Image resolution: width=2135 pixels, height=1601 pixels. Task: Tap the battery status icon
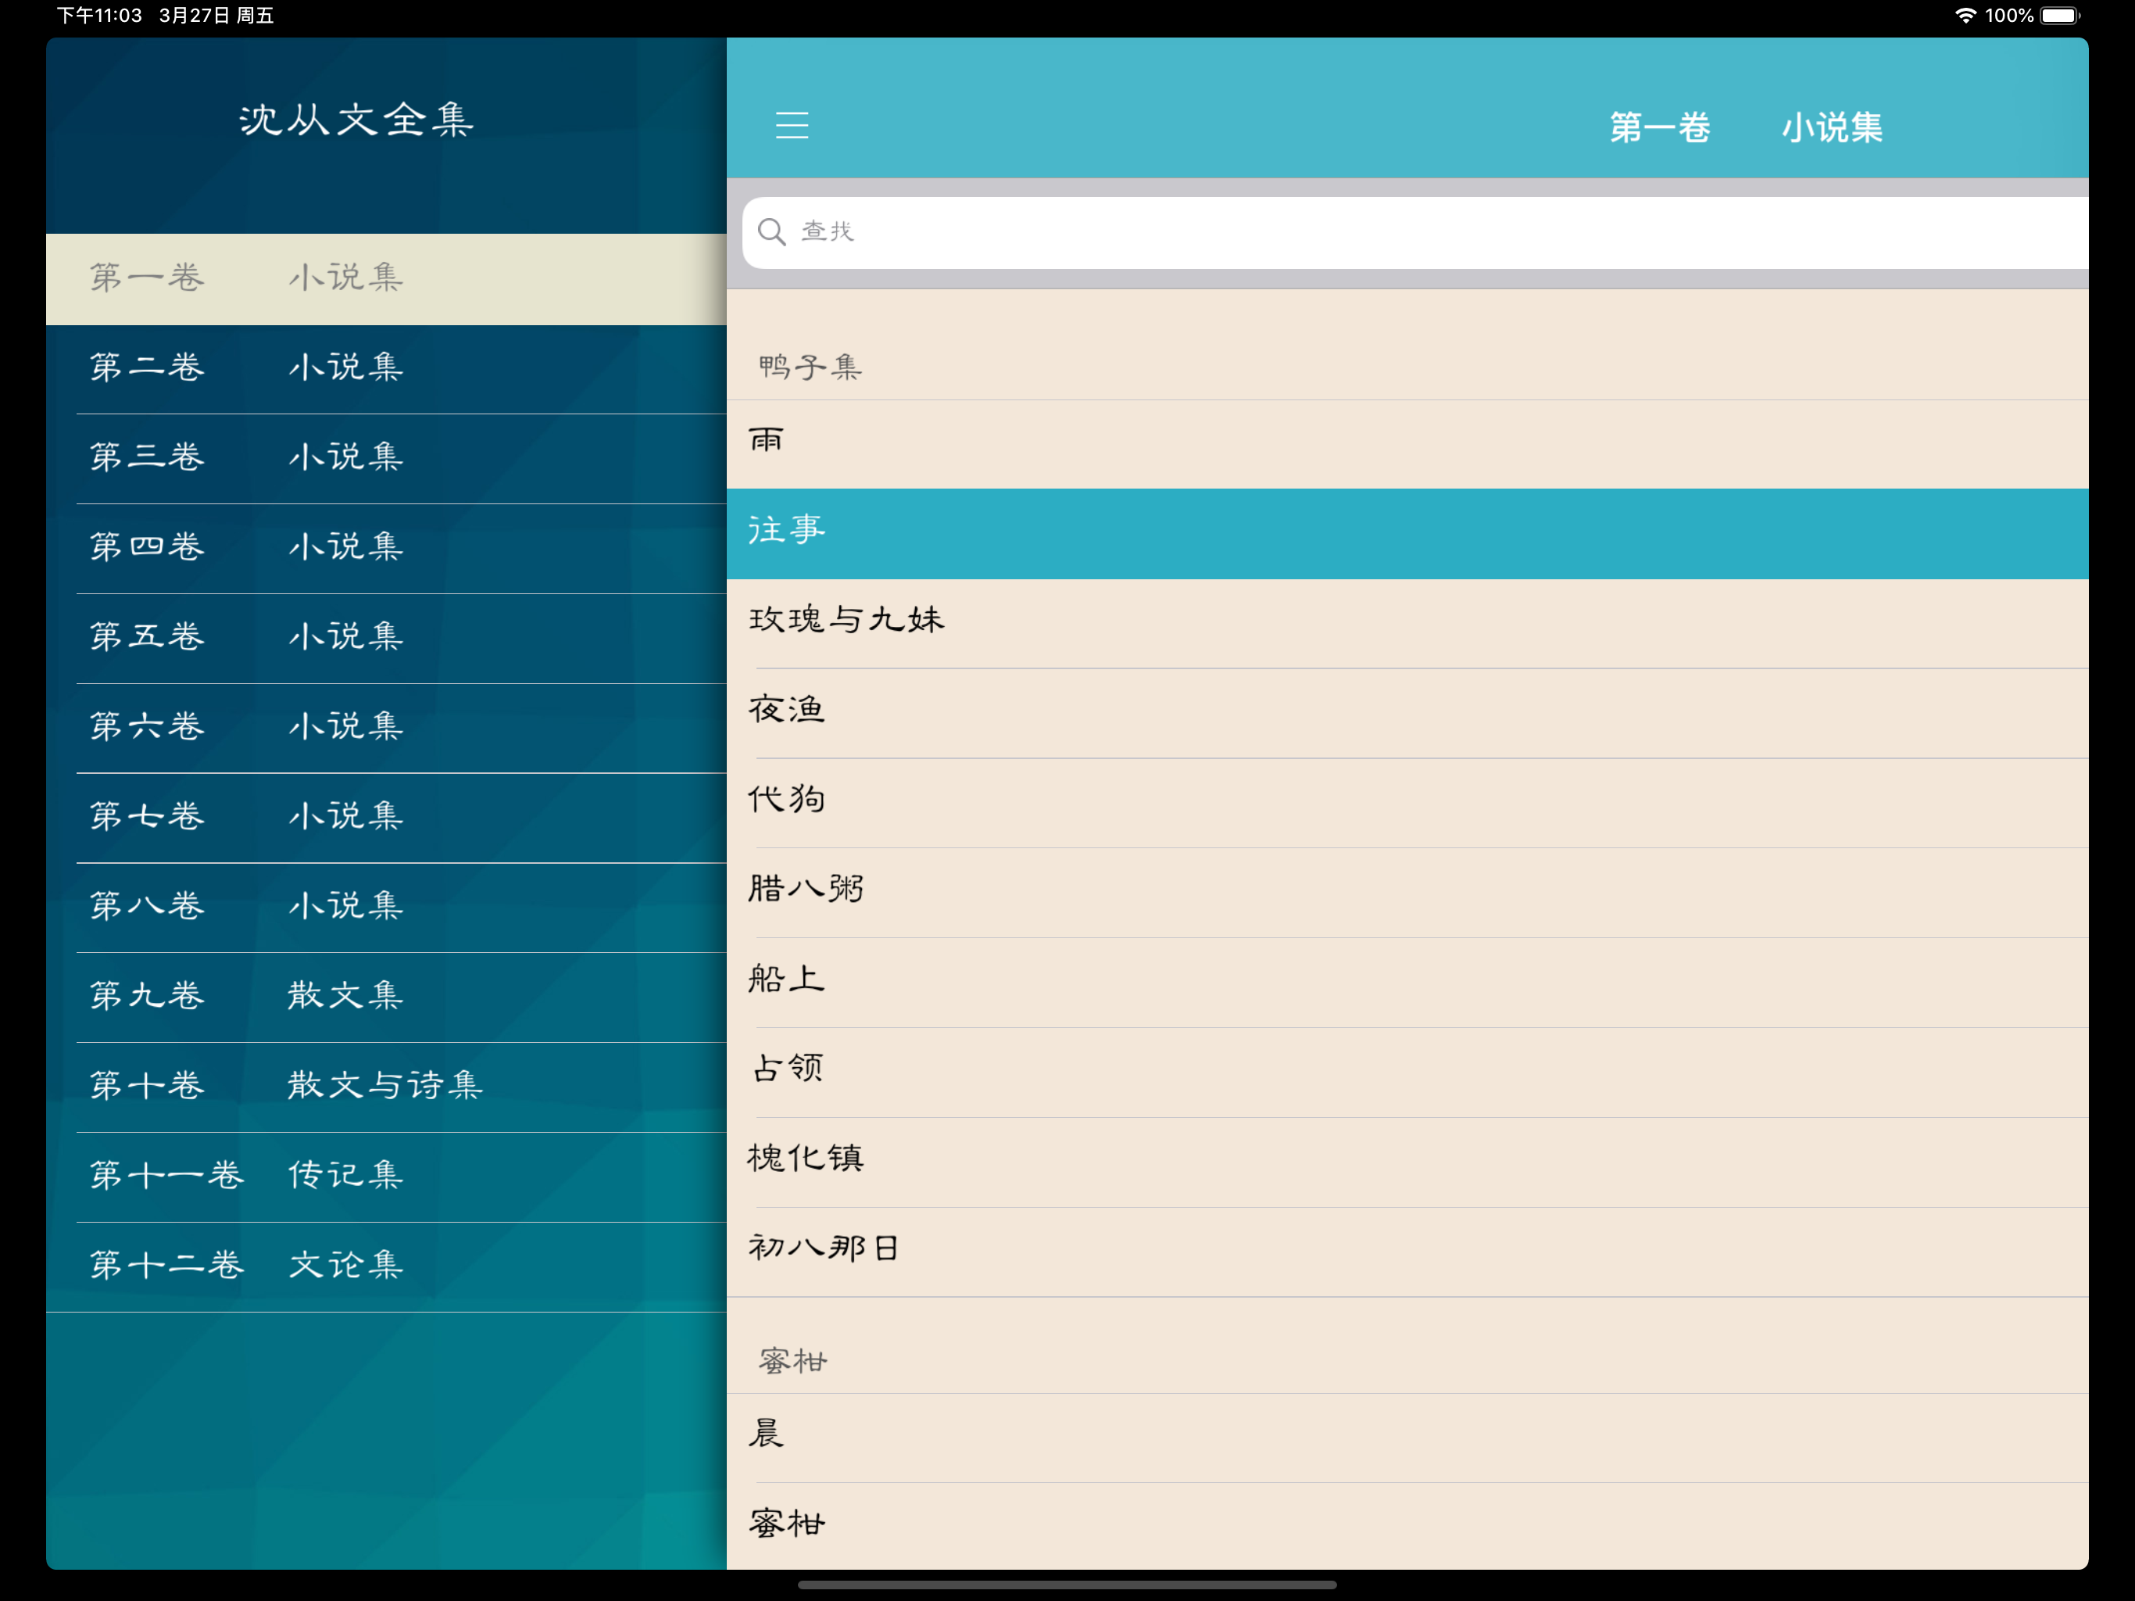point(2061,16)
